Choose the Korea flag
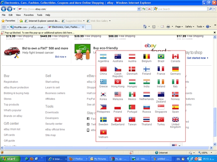Image resolution: width=217 pixels, height=162 pixels. 103,94
